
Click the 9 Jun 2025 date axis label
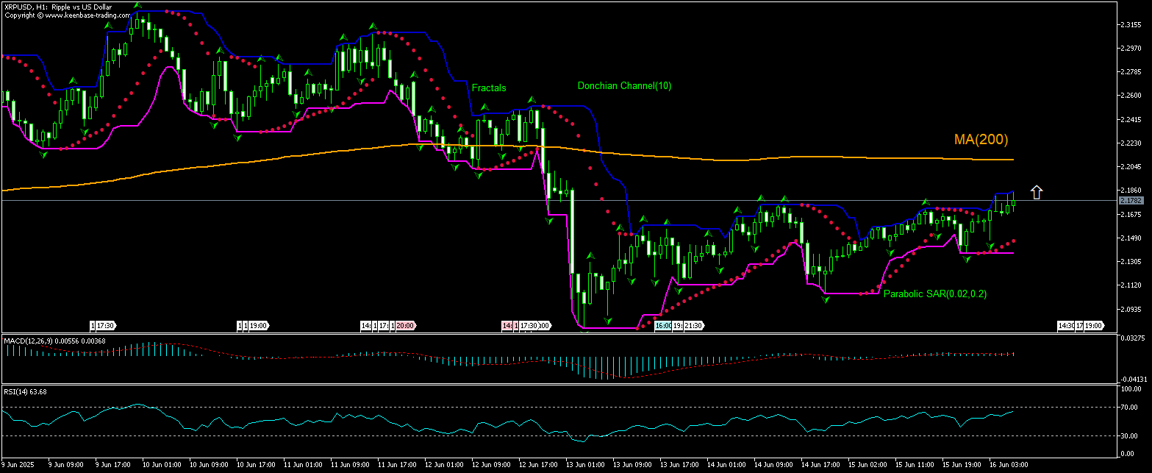pos(17,464)
